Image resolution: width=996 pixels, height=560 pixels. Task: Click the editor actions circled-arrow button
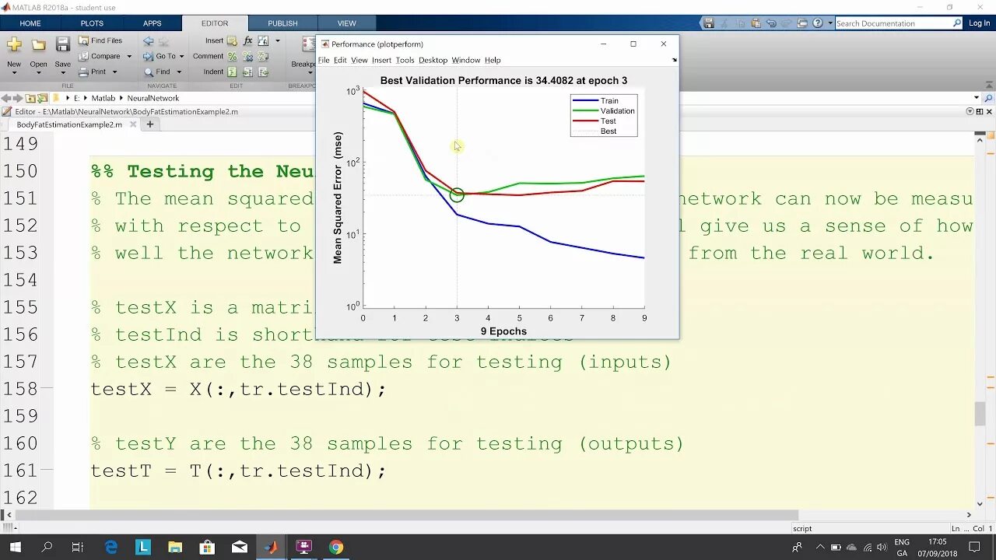(x=970, y=111)
